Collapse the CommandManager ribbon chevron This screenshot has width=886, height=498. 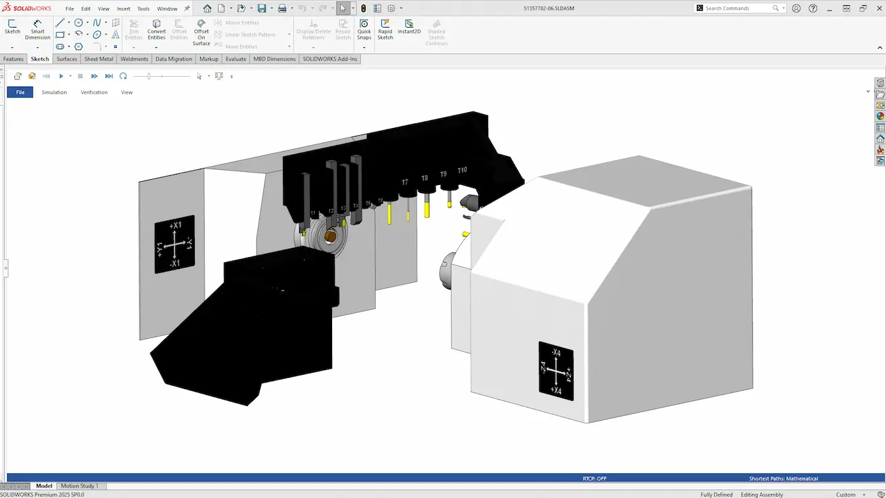tap(879, 47)
